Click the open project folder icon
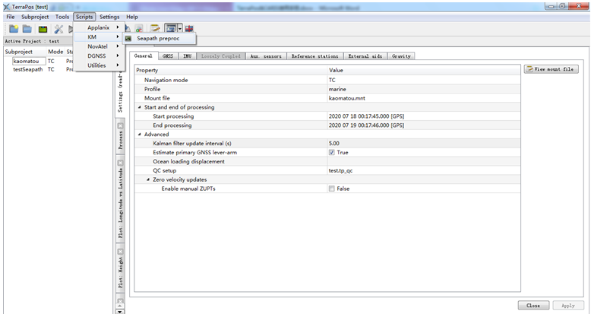The width and height of the screenshot is (591, 314). (27, 29)
